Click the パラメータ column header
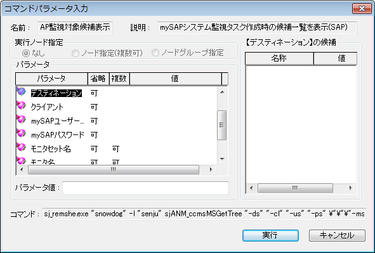The image size is (375, 253). [x=51, y=79]
